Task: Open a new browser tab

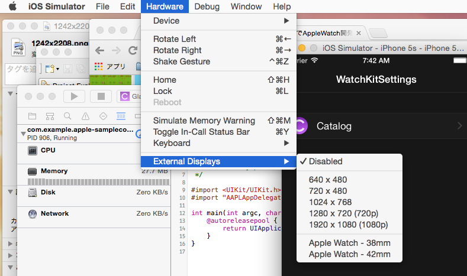Action: tap(378, 33)
